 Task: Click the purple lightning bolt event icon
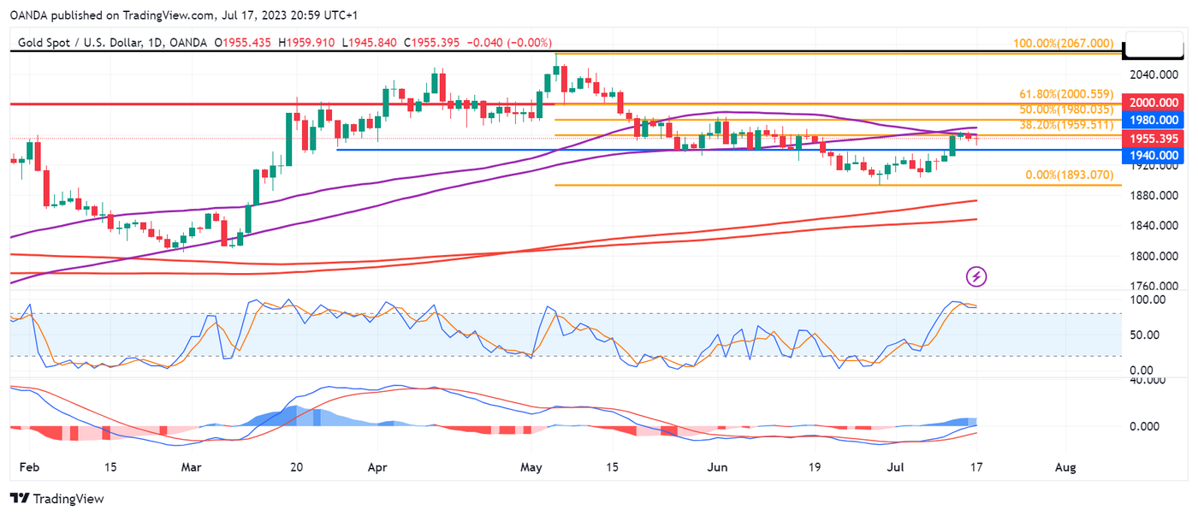coord(977,276)
